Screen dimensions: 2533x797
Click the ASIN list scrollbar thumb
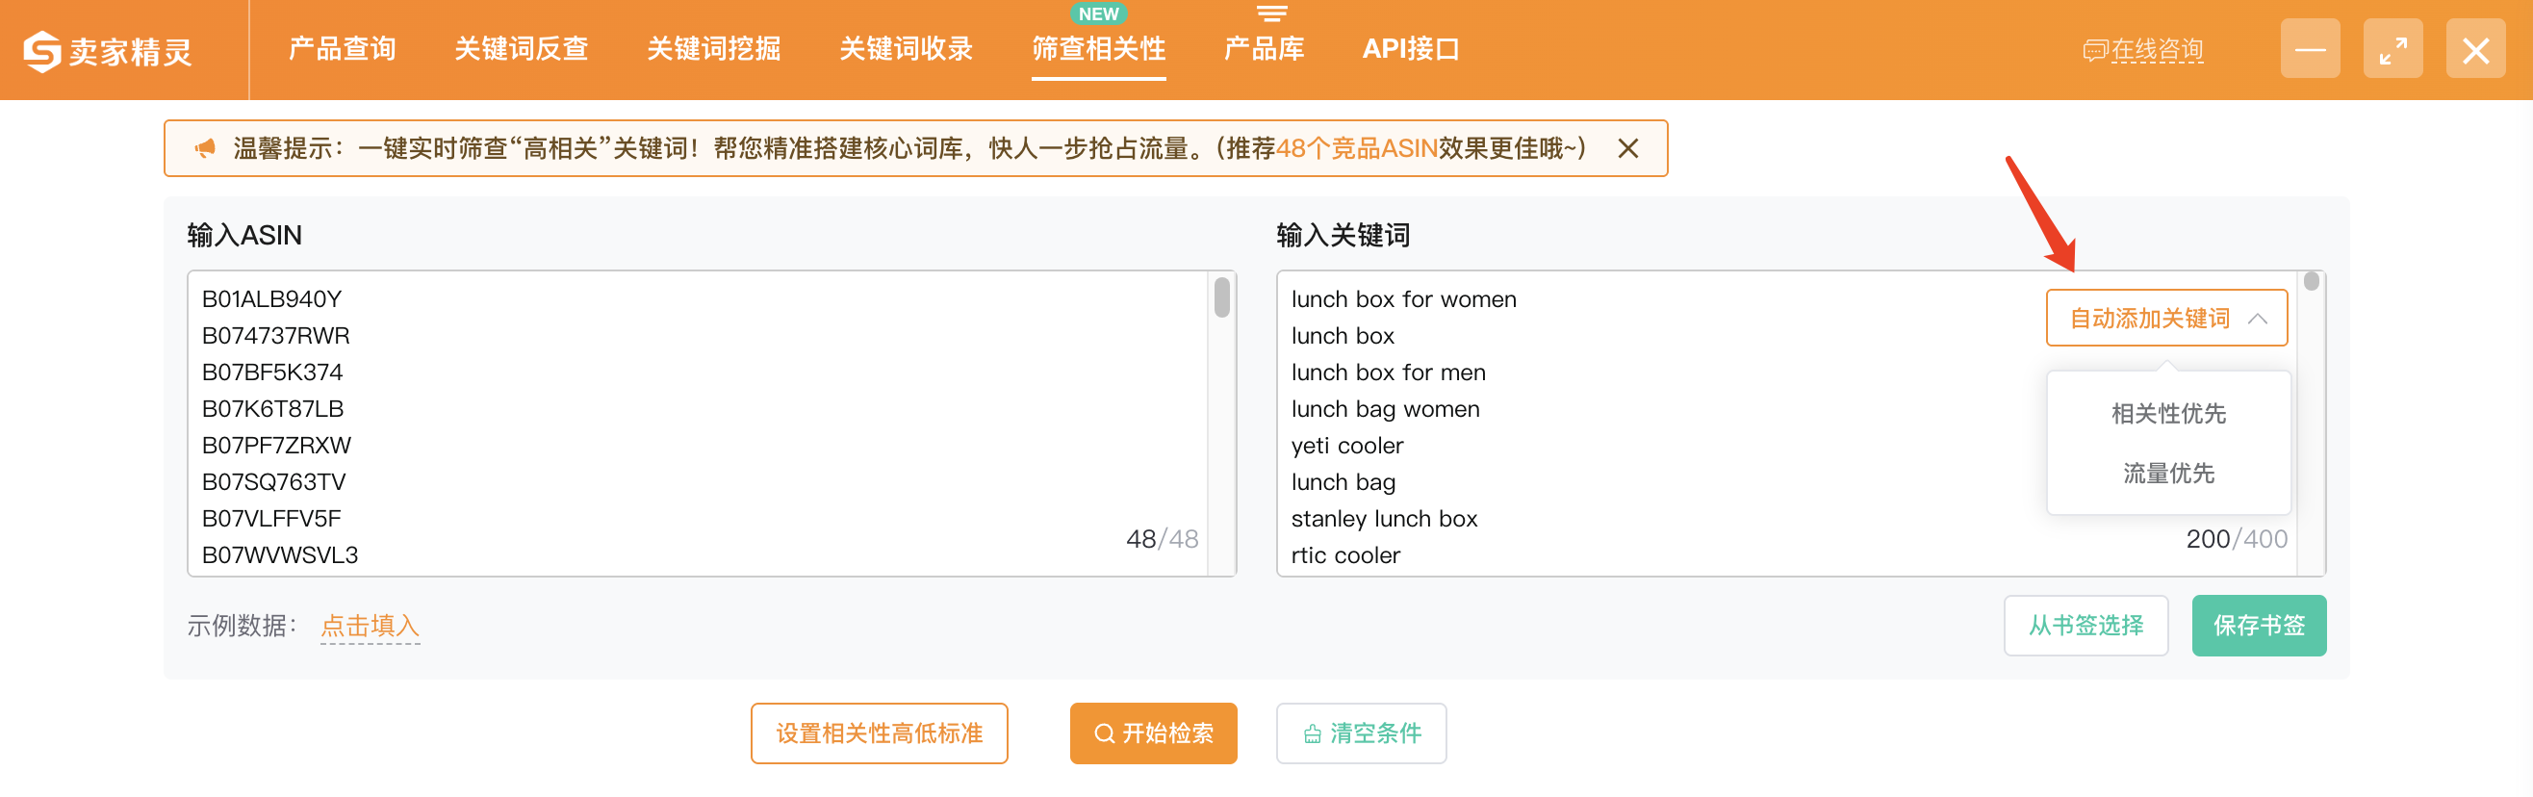tap(1222, 297)
